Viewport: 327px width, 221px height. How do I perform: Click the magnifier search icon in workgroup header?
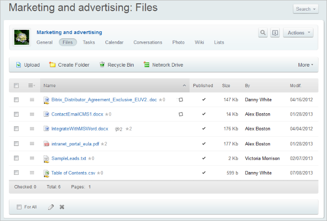tap(263, 33)
